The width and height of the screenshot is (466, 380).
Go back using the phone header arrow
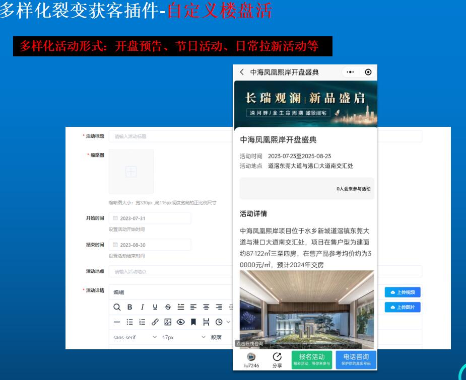(x=242, y=72)
